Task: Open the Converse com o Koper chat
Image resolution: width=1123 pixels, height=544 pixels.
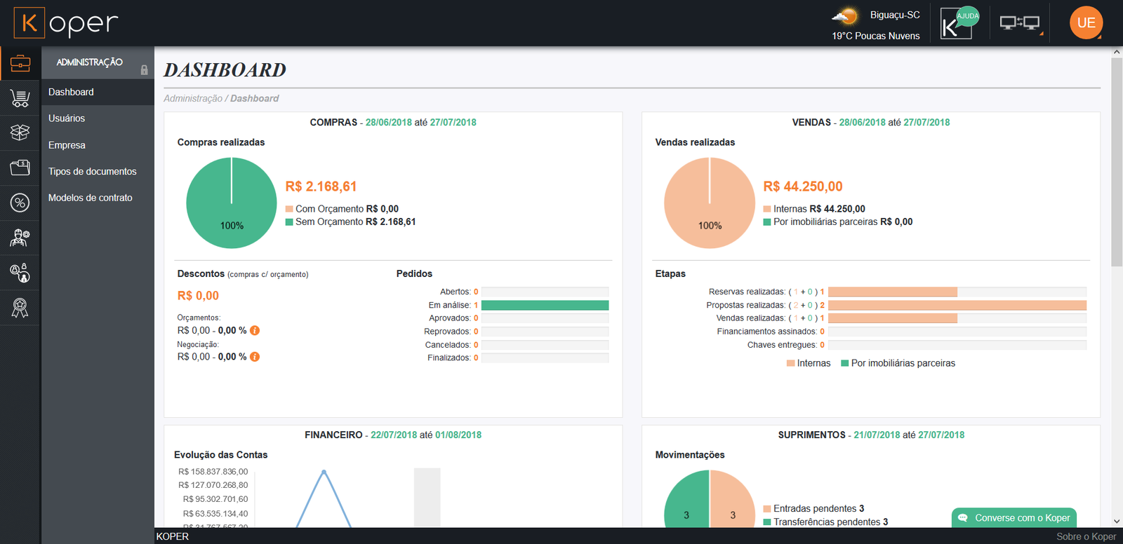Action: [x=1014, y=518]
